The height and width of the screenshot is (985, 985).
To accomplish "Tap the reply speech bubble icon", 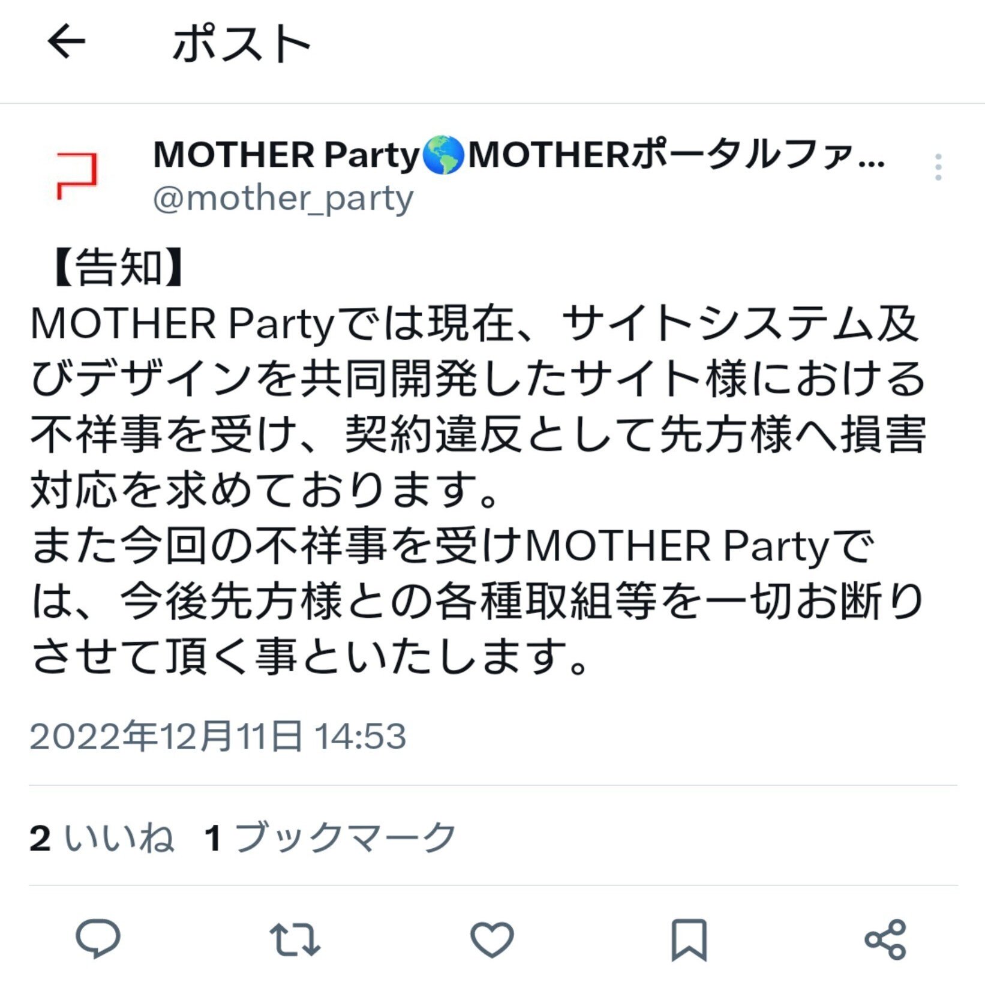I will coord(98,938).
